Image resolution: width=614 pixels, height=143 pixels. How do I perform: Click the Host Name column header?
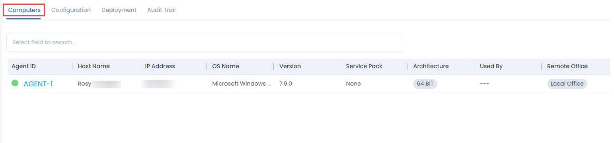[94, 66]
